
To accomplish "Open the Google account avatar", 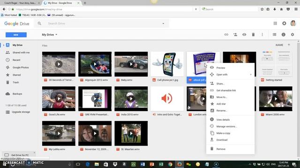I will [293, 23].
